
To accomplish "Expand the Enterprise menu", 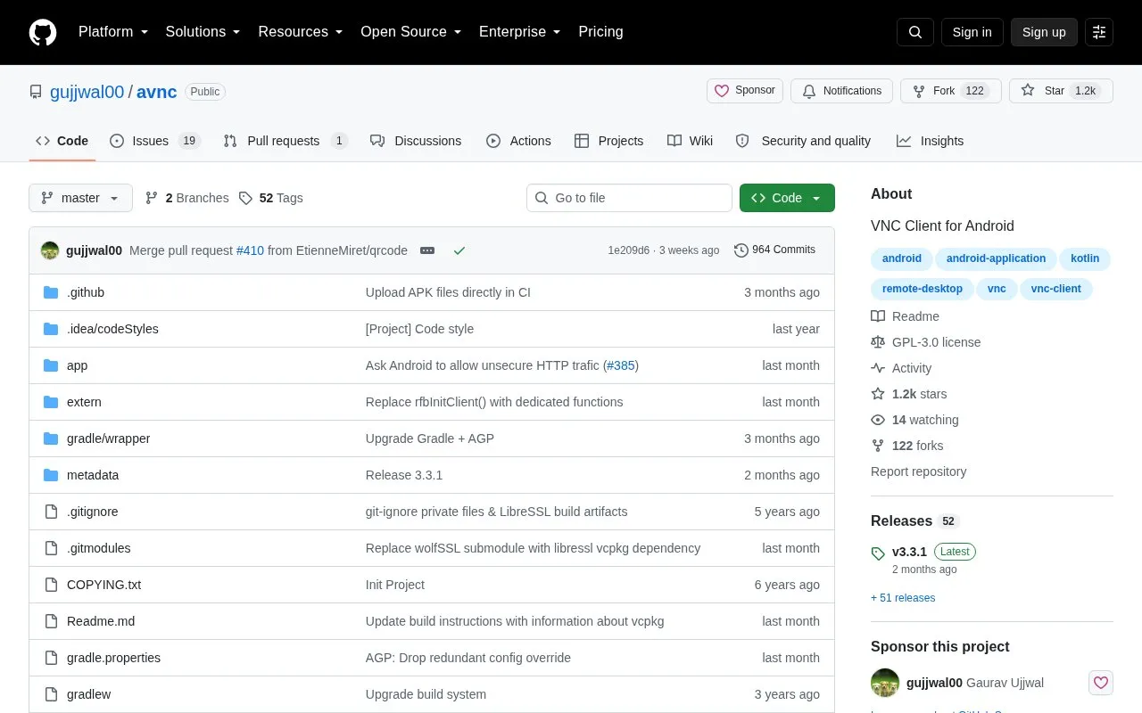I will tap(519, 32).
